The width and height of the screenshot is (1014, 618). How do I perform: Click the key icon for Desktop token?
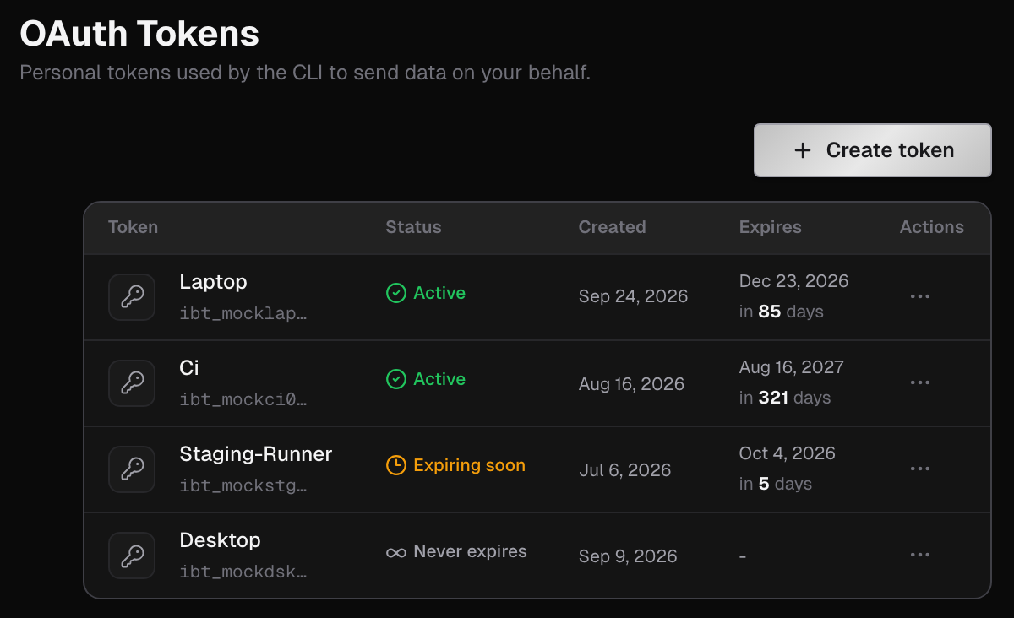pos(132,556)
